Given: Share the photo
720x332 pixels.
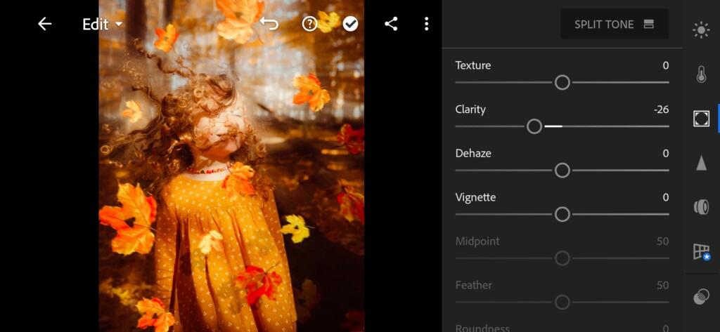Looking at the screenshot, I should click(x=391, y=24).
